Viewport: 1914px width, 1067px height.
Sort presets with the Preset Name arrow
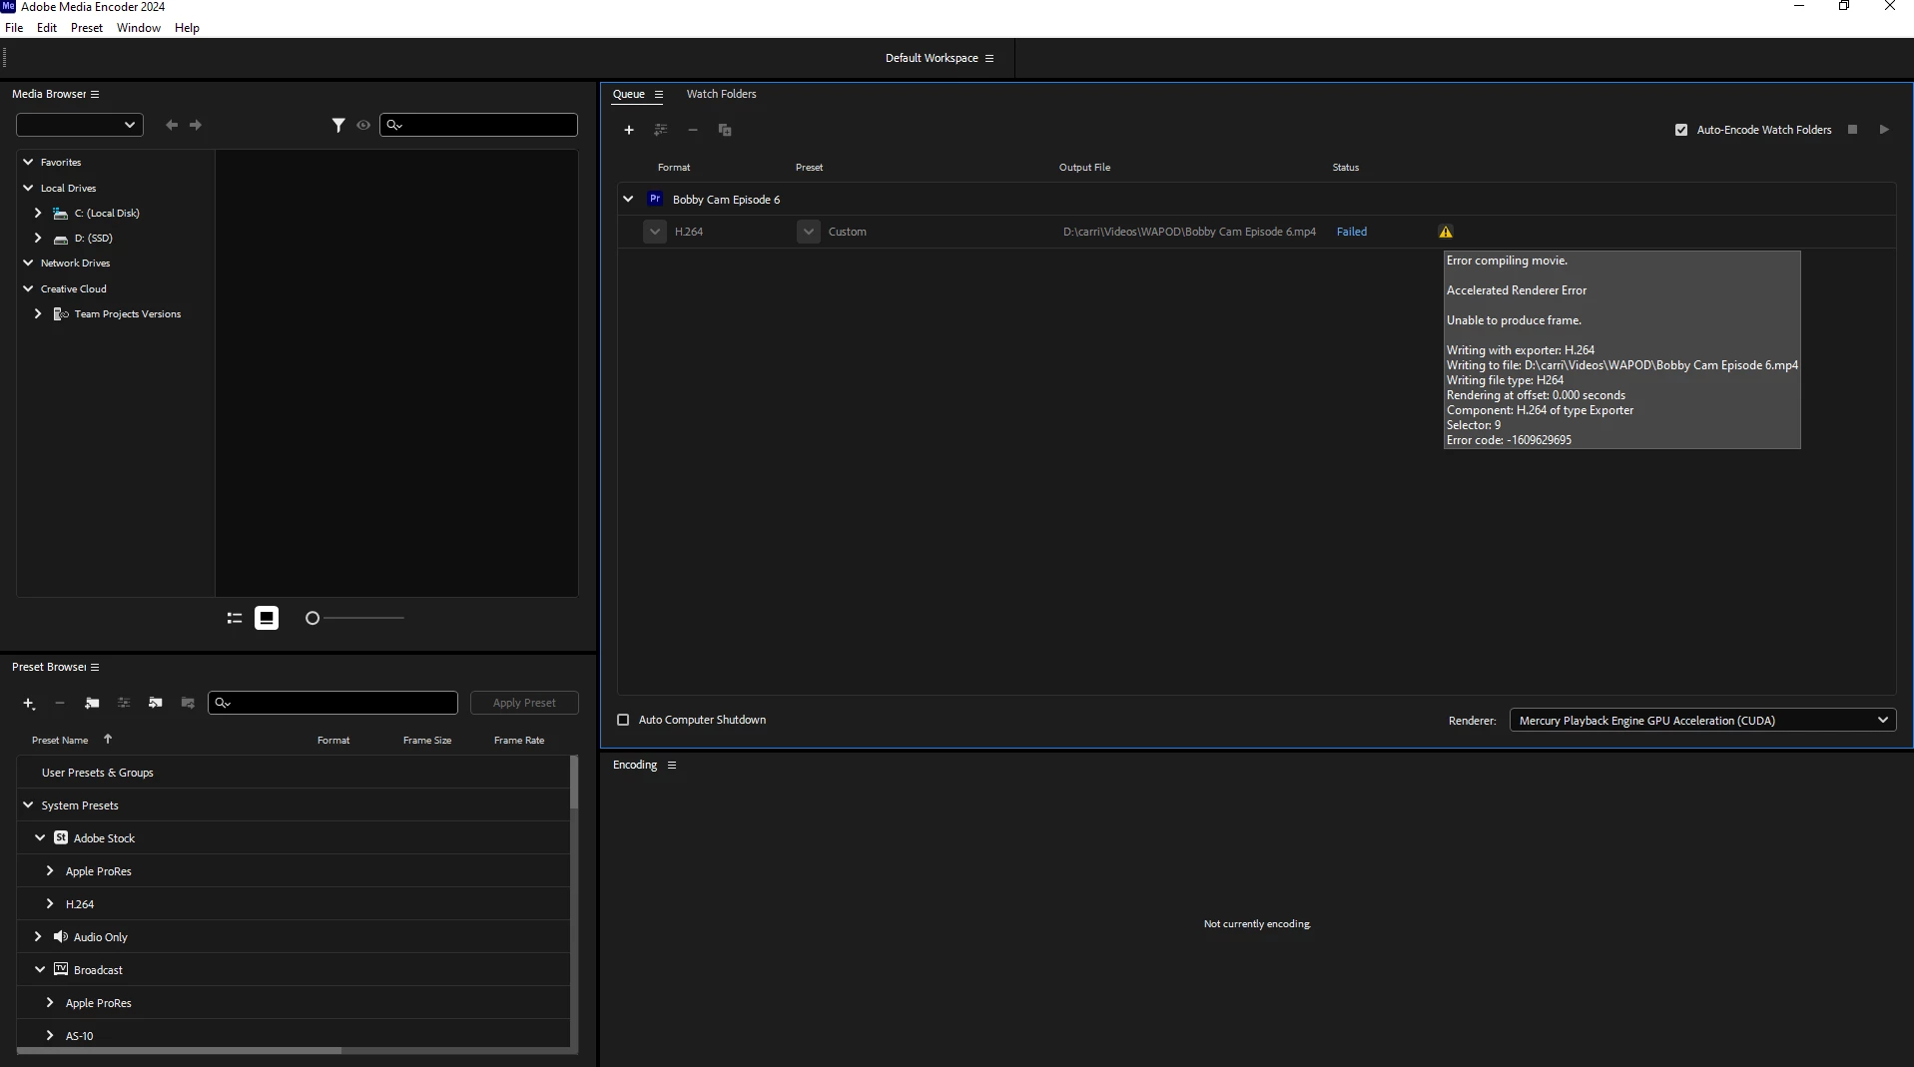(108, 740)
